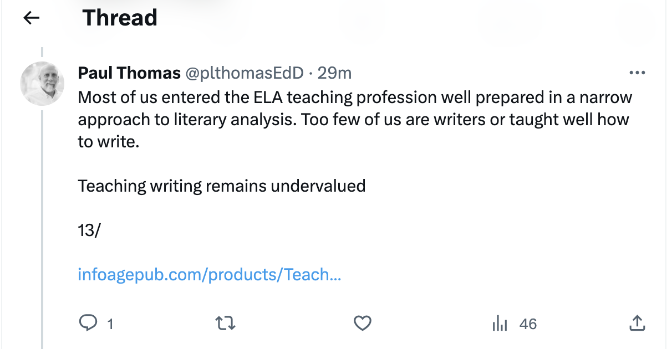Open the Paul Thomas display name

tap(129, 73)
